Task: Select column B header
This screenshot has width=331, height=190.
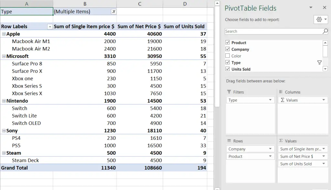Action: pyautogui.click(x=85, y=4)
